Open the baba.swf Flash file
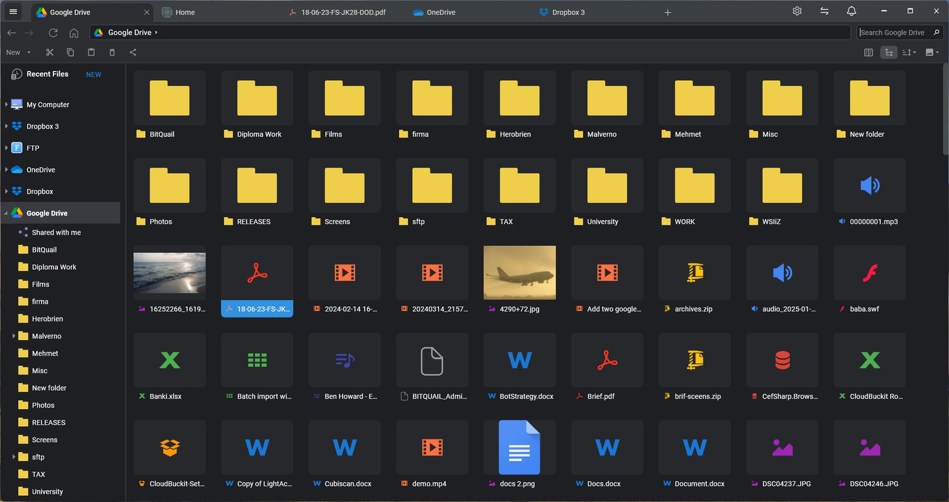The image size is (949, 502). click(870, 281)
